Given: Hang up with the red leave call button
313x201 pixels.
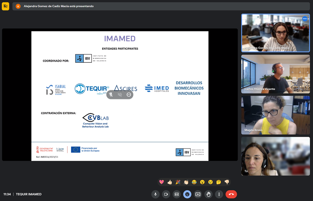Looking at the screenshot, I should pos(231,194).
